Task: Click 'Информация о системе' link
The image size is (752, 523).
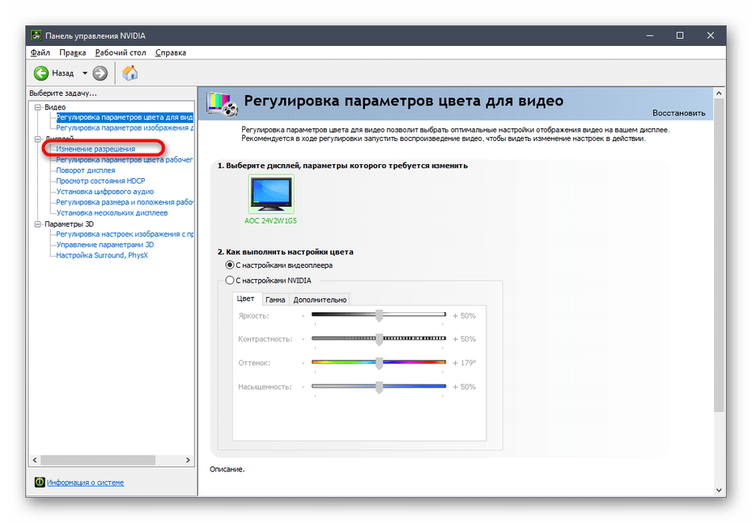Action: (85, 483)
